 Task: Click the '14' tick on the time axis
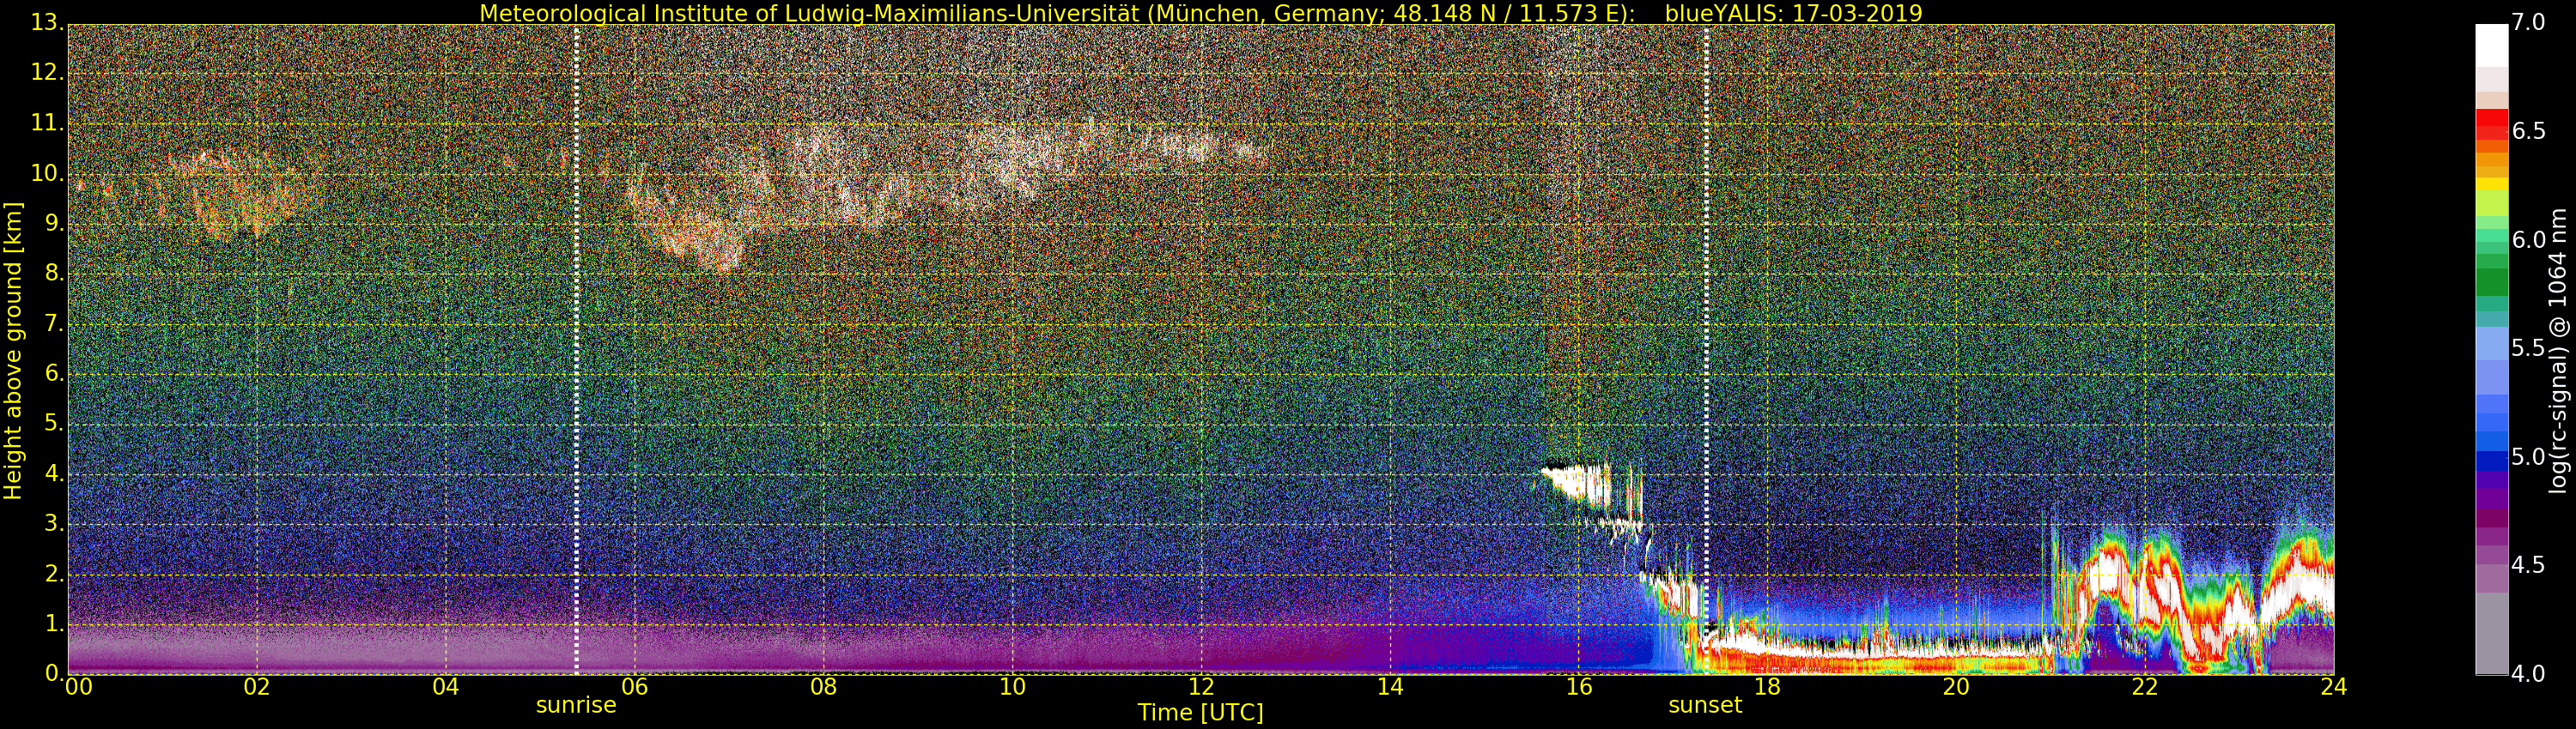click(x=1390, y=687)
